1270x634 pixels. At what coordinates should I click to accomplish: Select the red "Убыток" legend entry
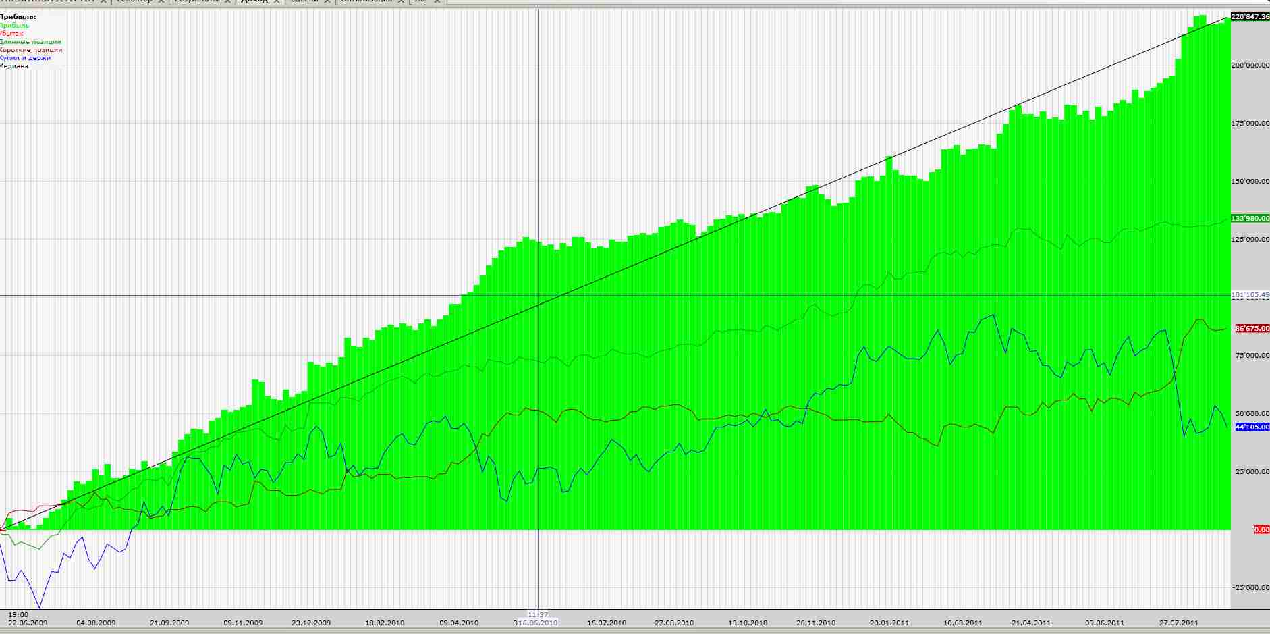coord(11,34)
